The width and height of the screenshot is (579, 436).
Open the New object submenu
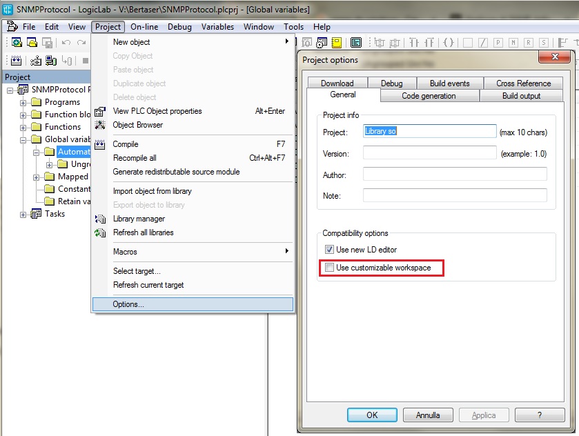tap(193, 42)
